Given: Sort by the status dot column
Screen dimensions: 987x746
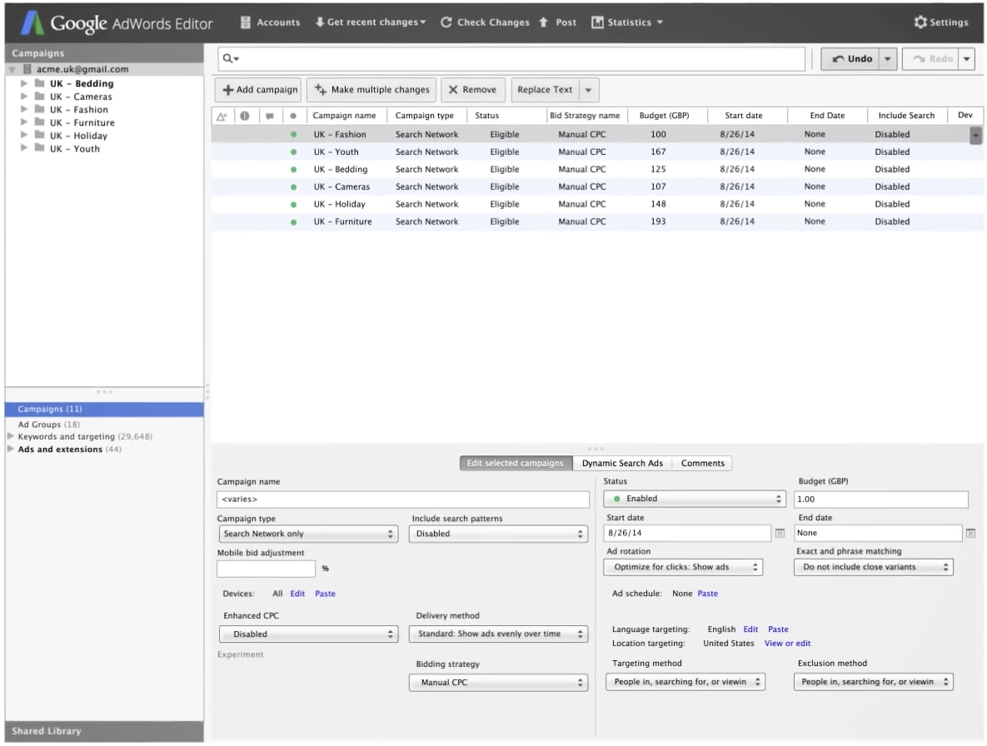Looking at the screenshot, I should [293, 116].
